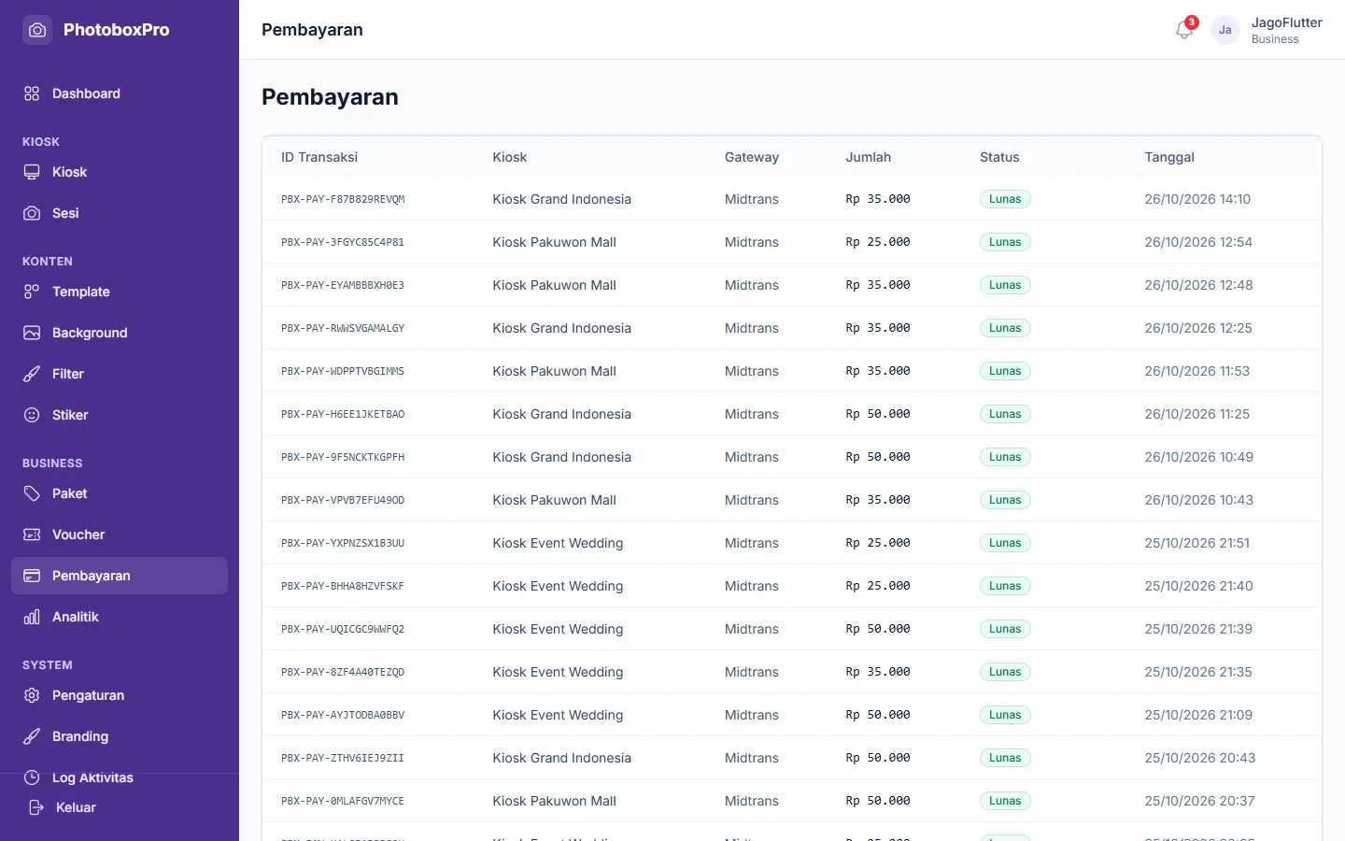Click the Ja user avatar
1345x841 pixels.
click(1225, 30)
